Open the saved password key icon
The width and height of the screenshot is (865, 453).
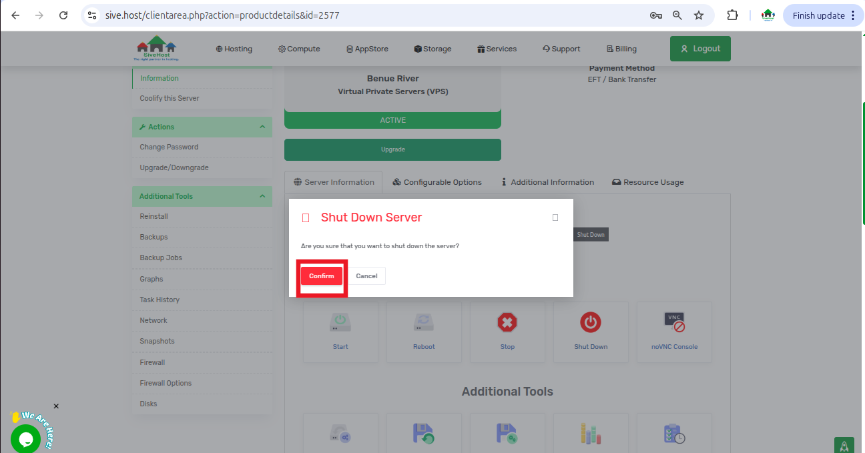tap(656, 15)
